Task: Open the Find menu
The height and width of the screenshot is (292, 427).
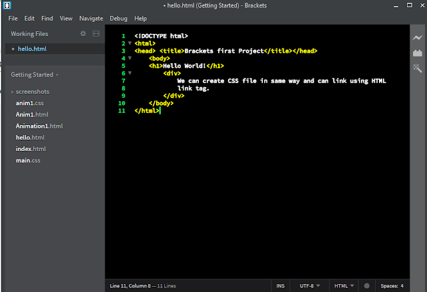Action: [47, 19]
